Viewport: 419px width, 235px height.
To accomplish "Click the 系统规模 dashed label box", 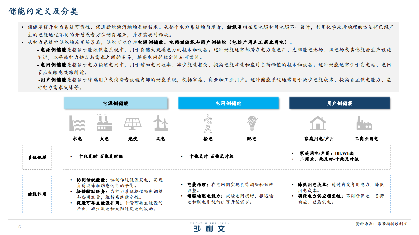I will click(x=37, y=157).
